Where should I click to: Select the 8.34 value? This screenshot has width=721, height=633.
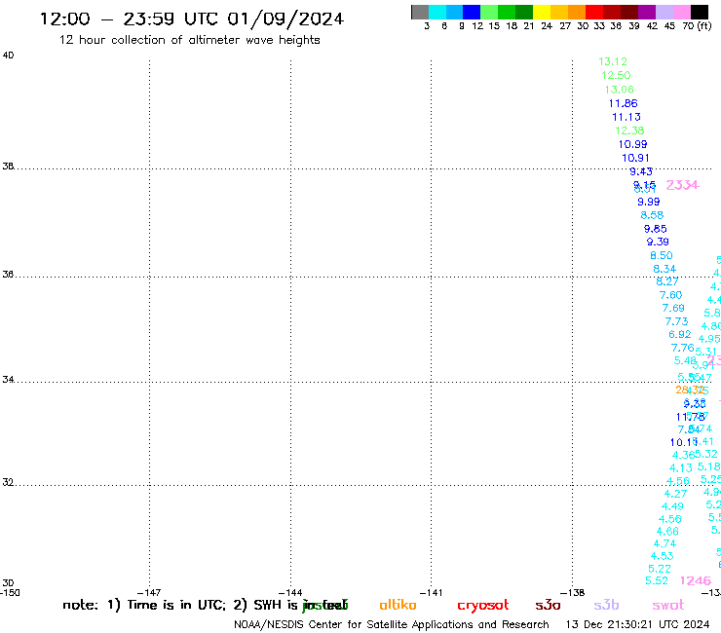point(664,269)
